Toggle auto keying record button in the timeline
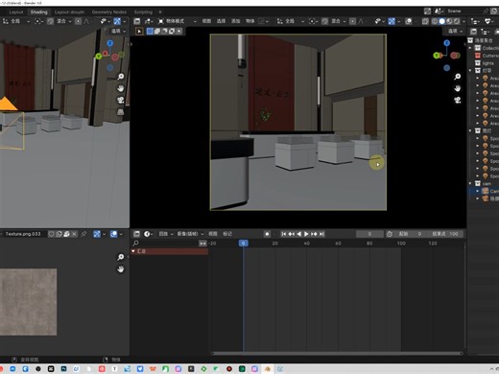This screenshot has height=374, width=499. [267, 234]
